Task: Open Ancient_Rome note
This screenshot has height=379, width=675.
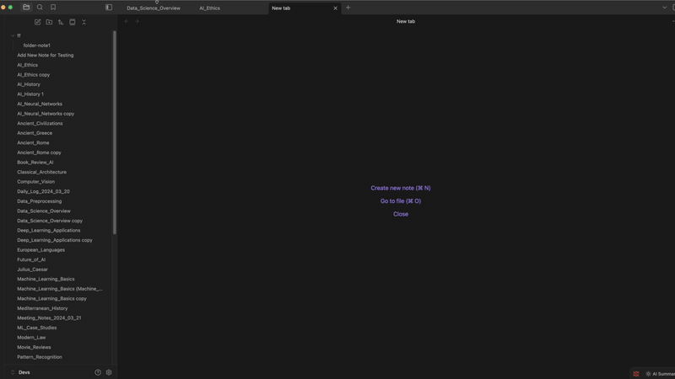Action: [33, 142]
